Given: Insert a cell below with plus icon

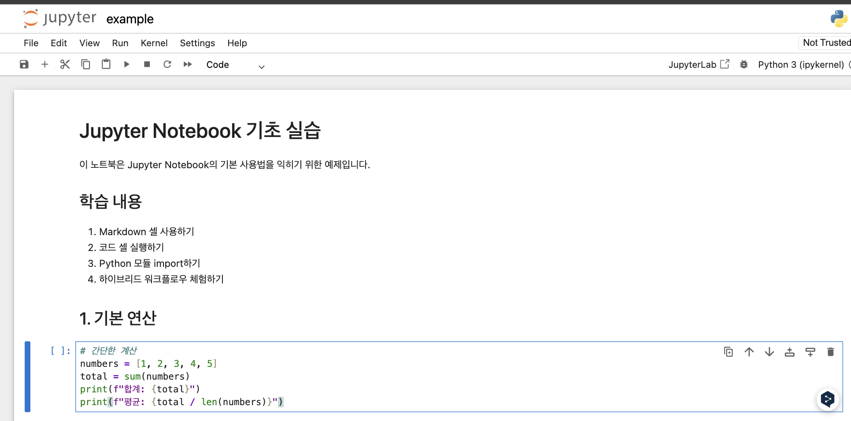Looking at the screenshot, I should [44, 64].
